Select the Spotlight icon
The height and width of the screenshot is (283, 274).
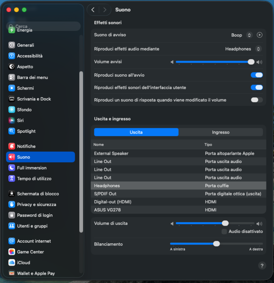[x=12, y=131]
